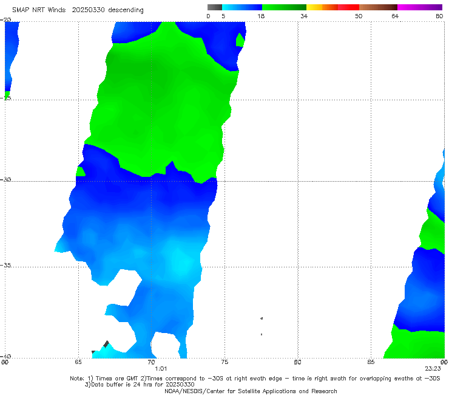The width and height of the screenshot is (449, 395).
Task: Click the latitude axis label '-30'
Action: coord(5,179)
